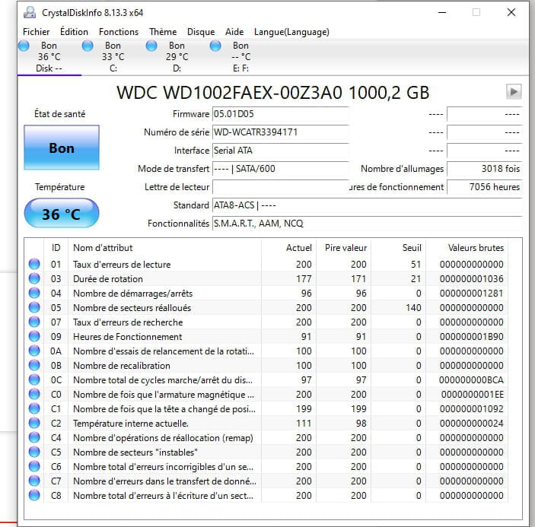This screenshot has width=535, height=527.
Task: Click the serial number field WD-WCATR3394171
Action: (281, 132)
